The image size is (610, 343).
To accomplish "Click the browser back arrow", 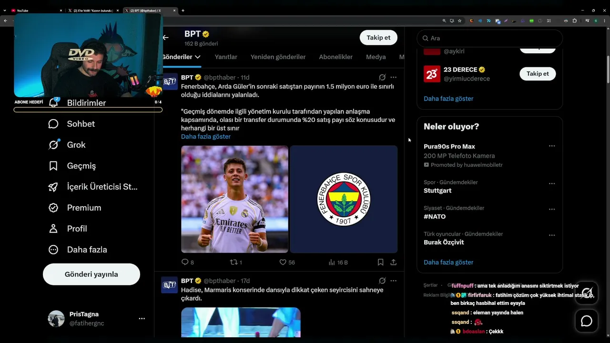I will pyautogui.click(x=5, y=21).
